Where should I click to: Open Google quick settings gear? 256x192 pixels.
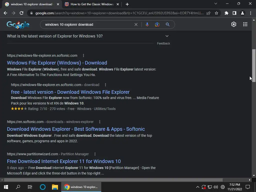pos(234,24)
